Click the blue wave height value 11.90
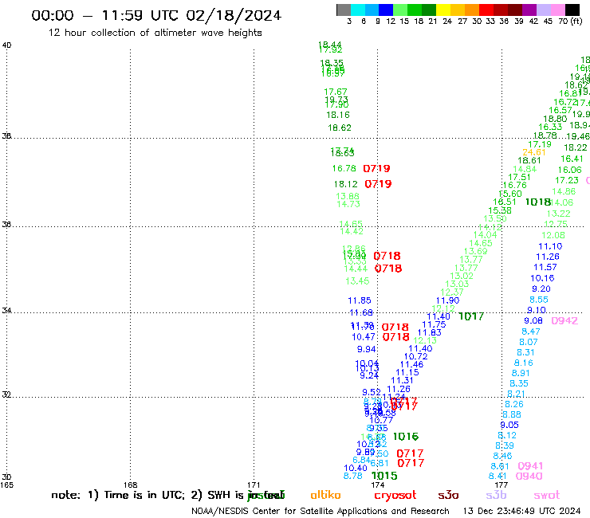Viewport: 590px width, 518px height. [448, 300]
